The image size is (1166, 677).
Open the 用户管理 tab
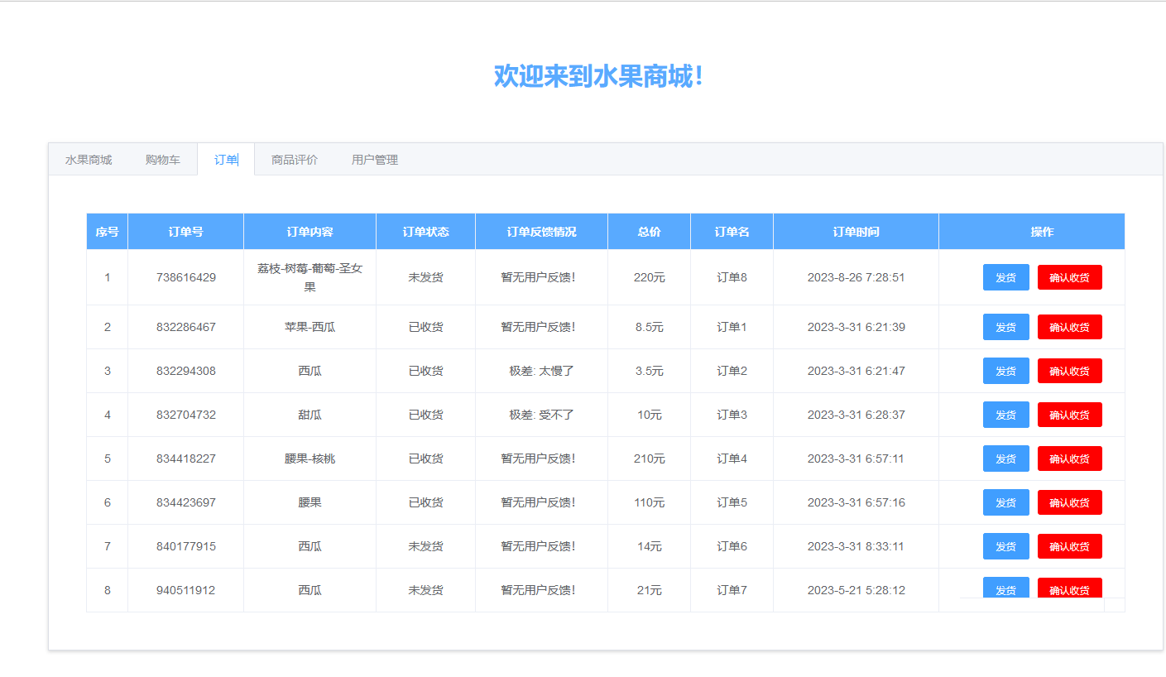pos(375,160)
